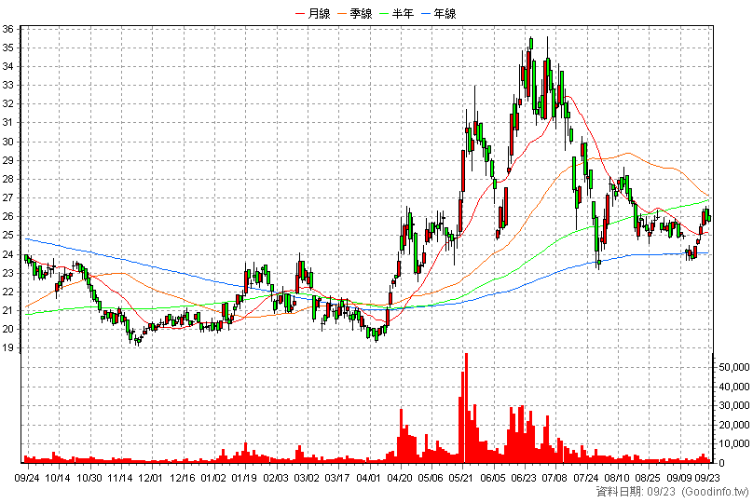The width and height of the screenshot is (753, 503).
Task: Click the price axis value 35
Action: pos(7,48)
